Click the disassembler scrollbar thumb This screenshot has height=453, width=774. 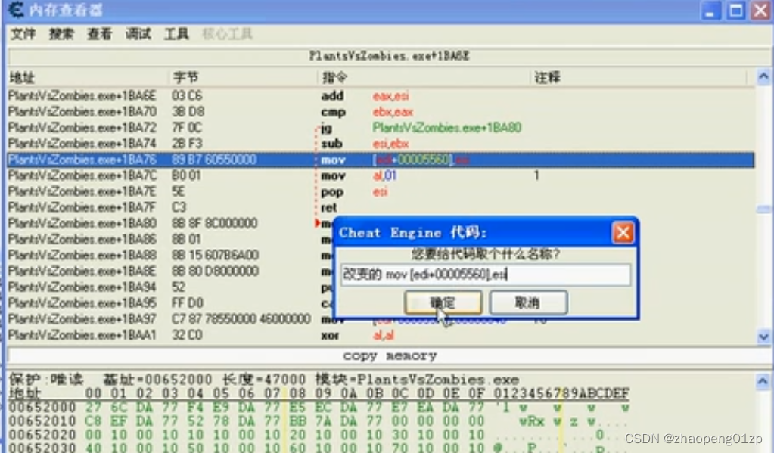pyautogui.click(x=763, y=209)
